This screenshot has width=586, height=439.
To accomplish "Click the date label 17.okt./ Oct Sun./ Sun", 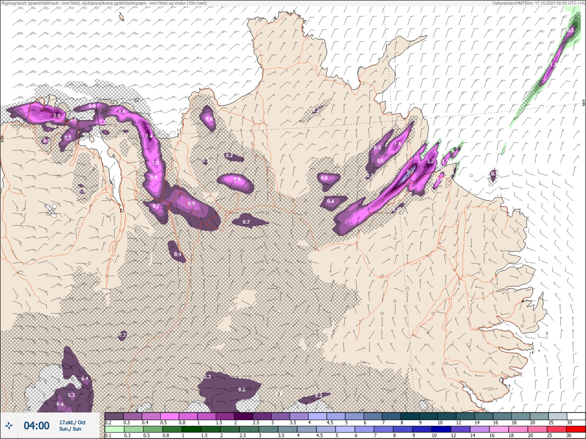I will [72, 426].
